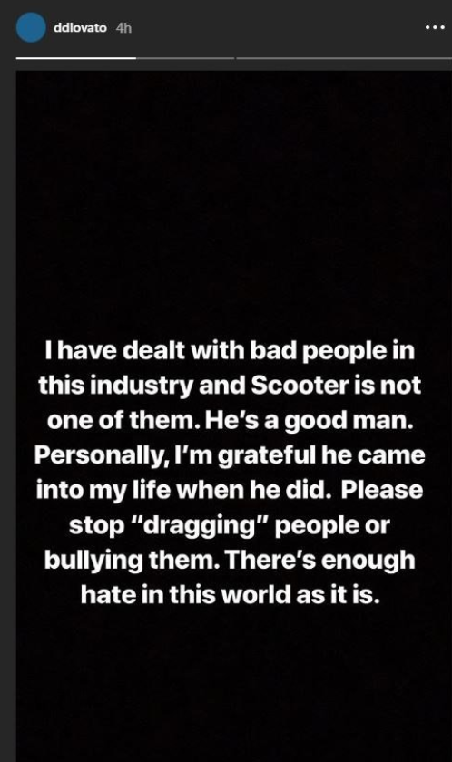Click the line 'bullying them. There's enough'
452x762 pixels.
(x=230, y=561)
